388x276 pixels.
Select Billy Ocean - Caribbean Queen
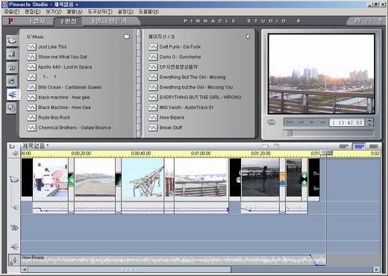[70, 87]
